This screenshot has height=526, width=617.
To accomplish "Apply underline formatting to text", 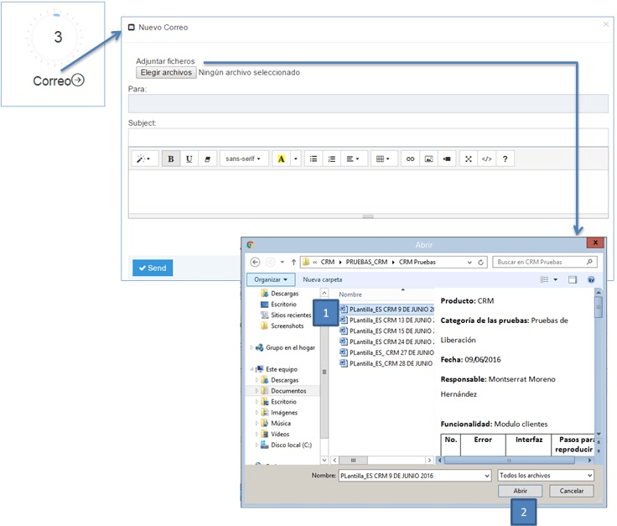I will 189,159.
